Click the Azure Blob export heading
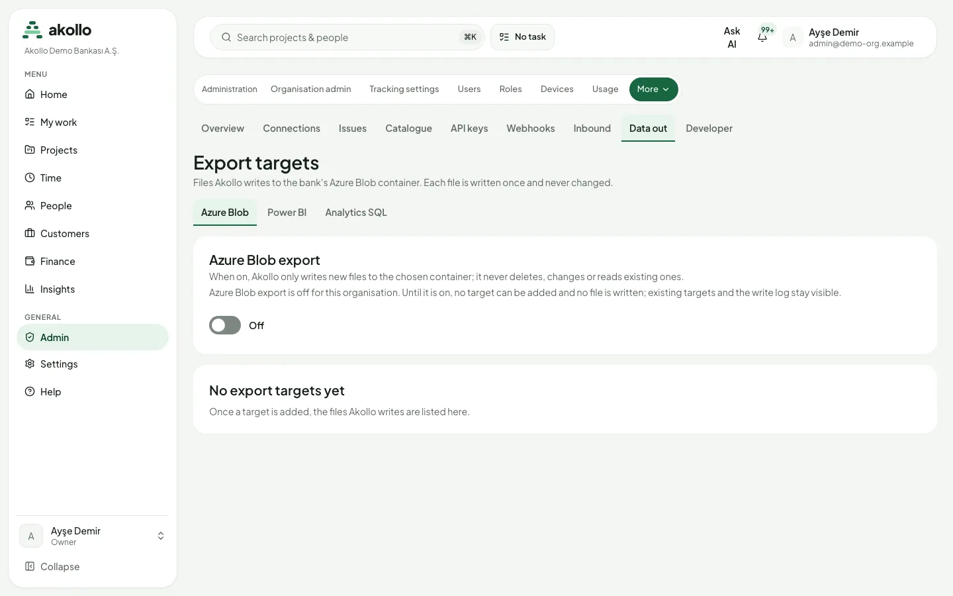This screenshot has width=953, height=596. pyautogui.click(x=265, y=260)
